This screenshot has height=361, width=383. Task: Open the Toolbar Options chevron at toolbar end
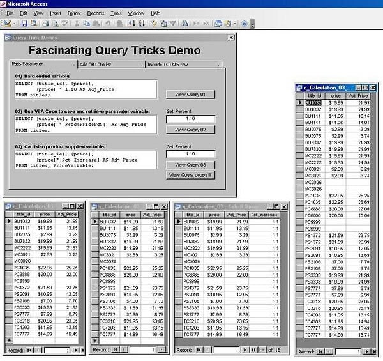pyautogui.click(x=252, y=24)
